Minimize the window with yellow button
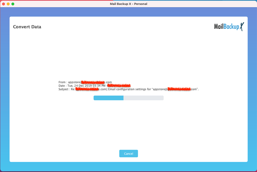Image resolution: width=257 pixels, height=172 pixels. coord(8,4)
